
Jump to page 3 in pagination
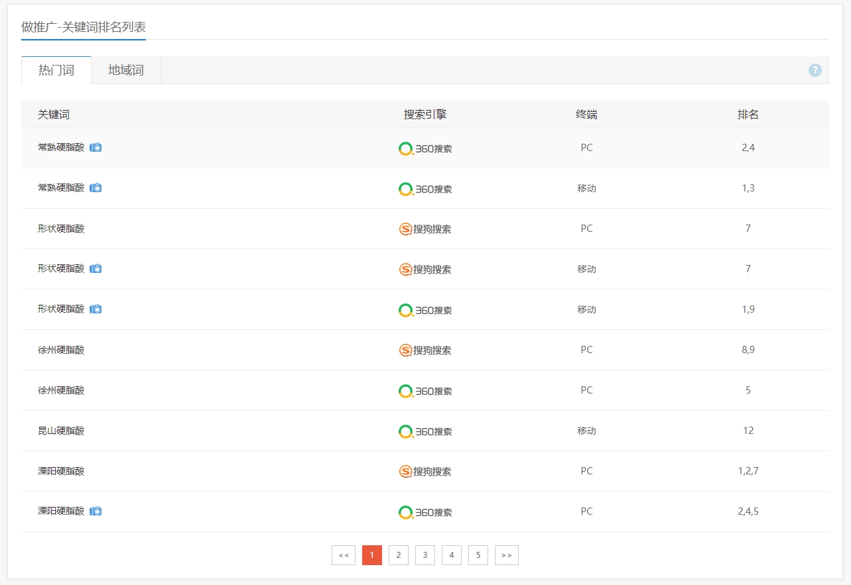425,555
